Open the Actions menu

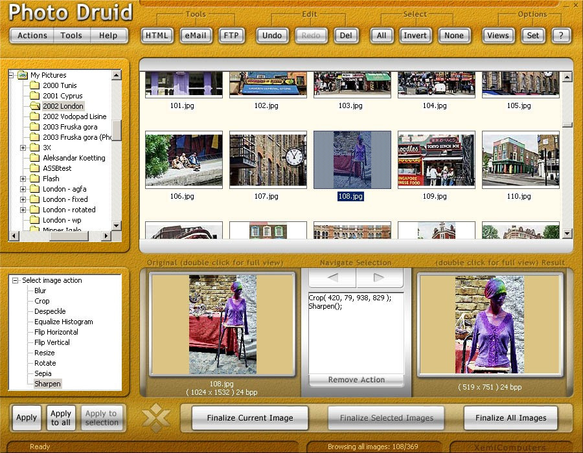32,36
